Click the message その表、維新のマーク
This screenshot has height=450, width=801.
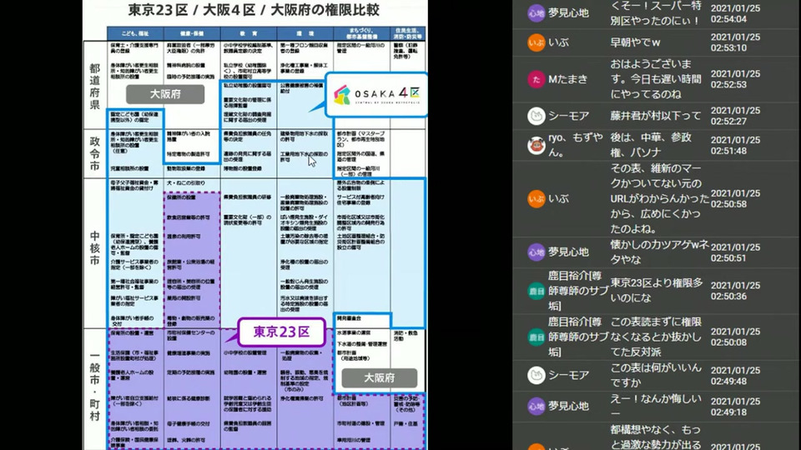pos(659,198)
